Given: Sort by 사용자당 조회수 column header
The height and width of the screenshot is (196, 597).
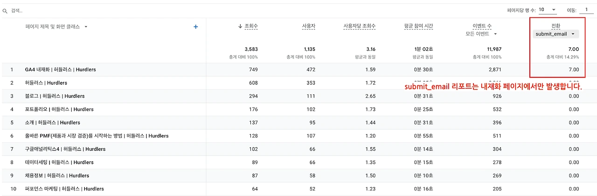Looking at the screenshot, I should coord(359,27).
